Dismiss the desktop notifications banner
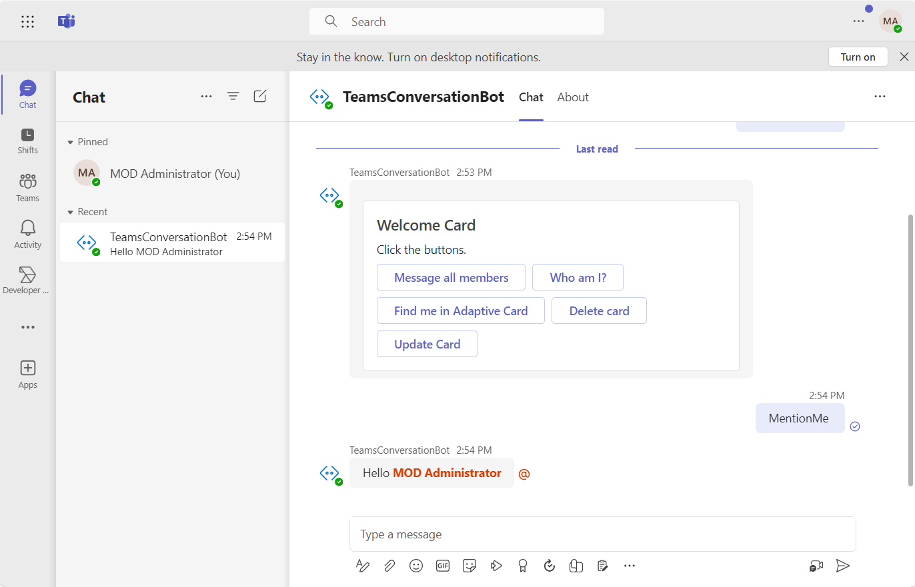Image resolution: width=915 pixels, height=587 pixels. 904,57
